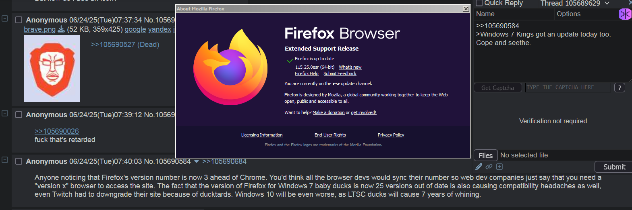Collapse the 07:40:03 post with the minus button
Screen dimensions: 632x210
click(5, 160)
